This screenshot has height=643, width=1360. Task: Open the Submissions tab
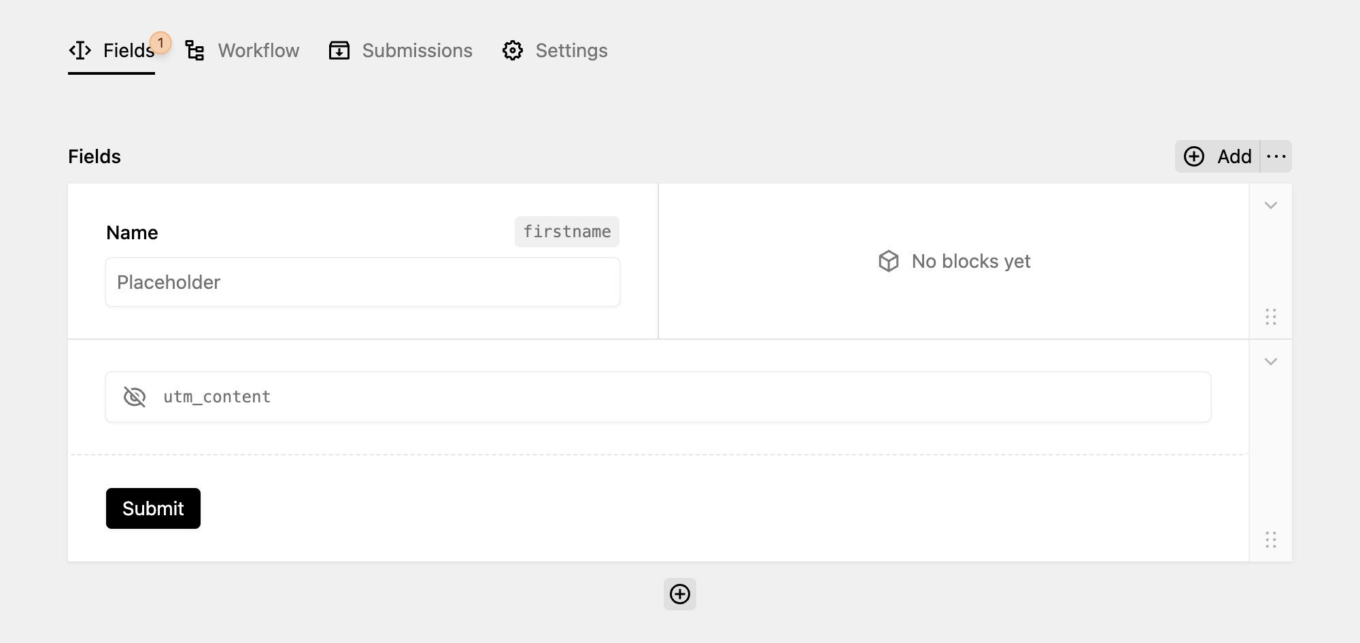click(401, 50)
